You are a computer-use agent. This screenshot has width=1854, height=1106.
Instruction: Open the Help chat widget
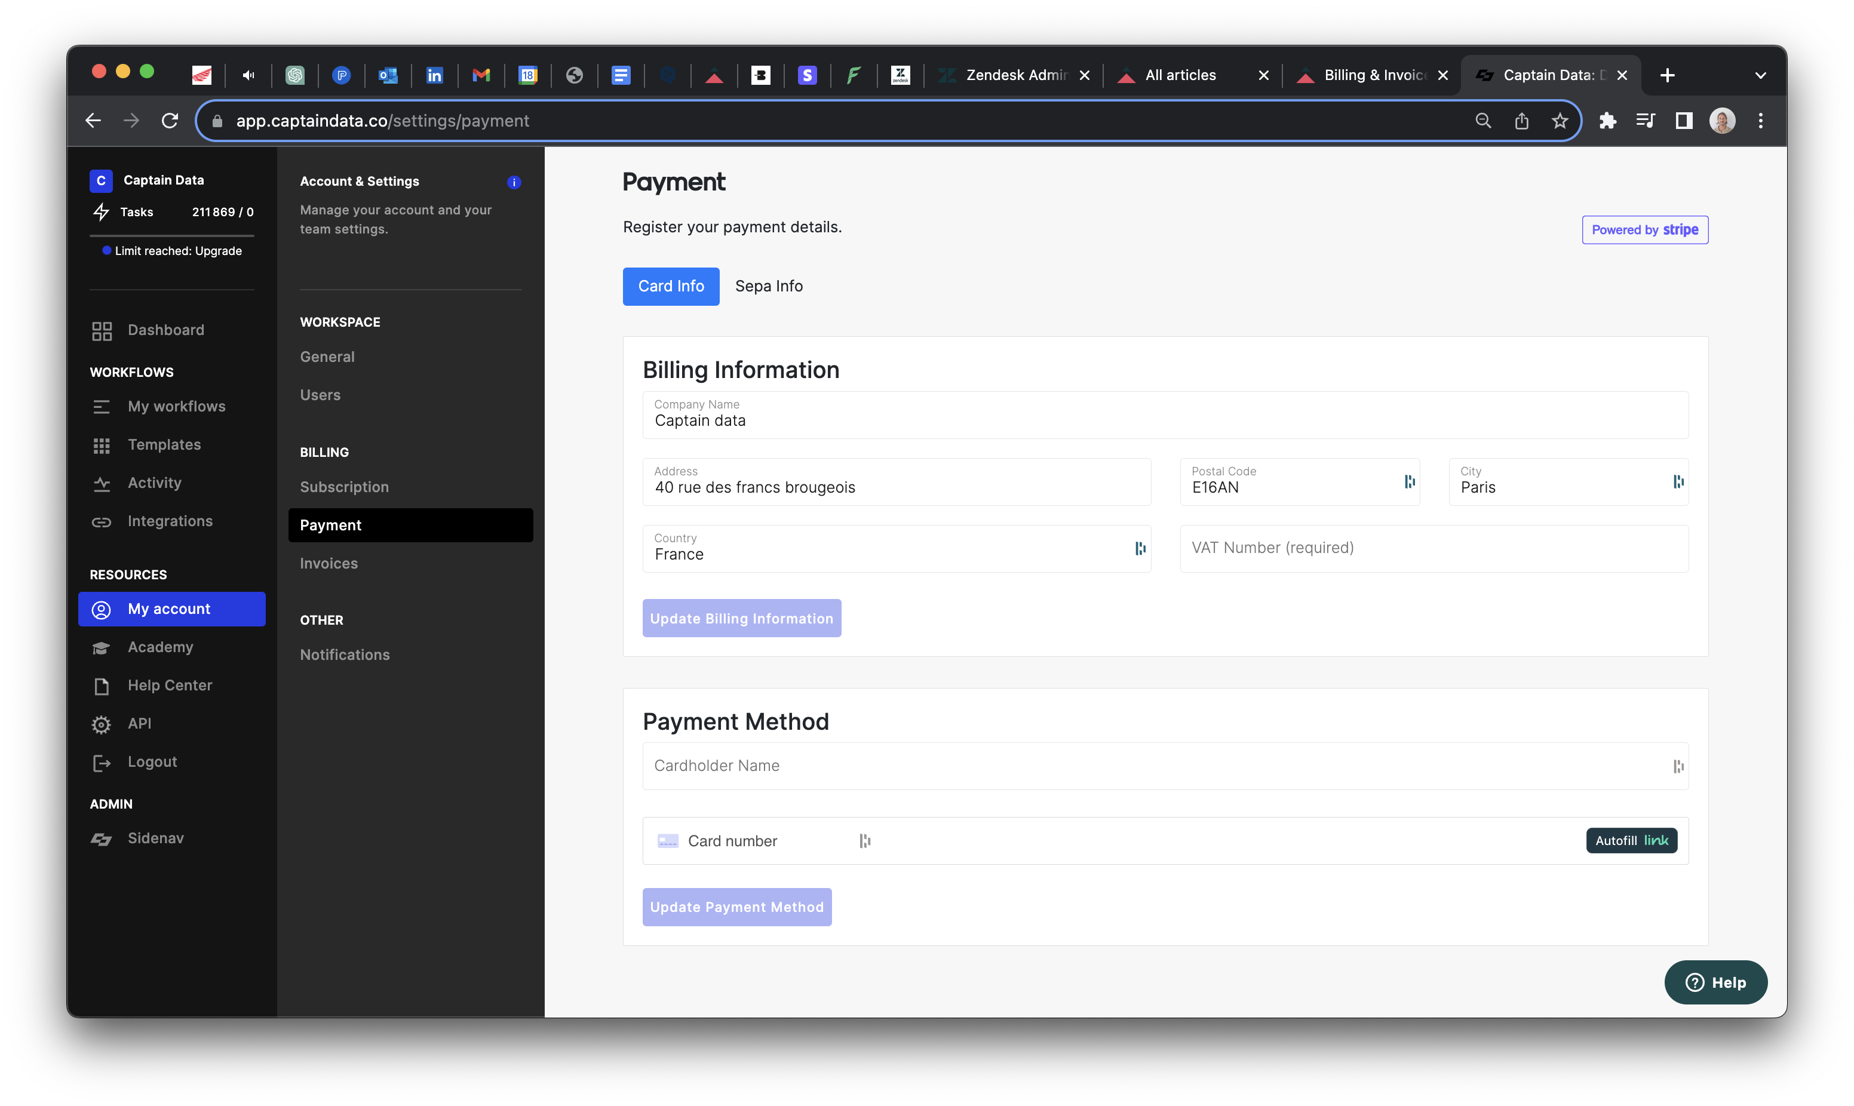pos(1715,982)
